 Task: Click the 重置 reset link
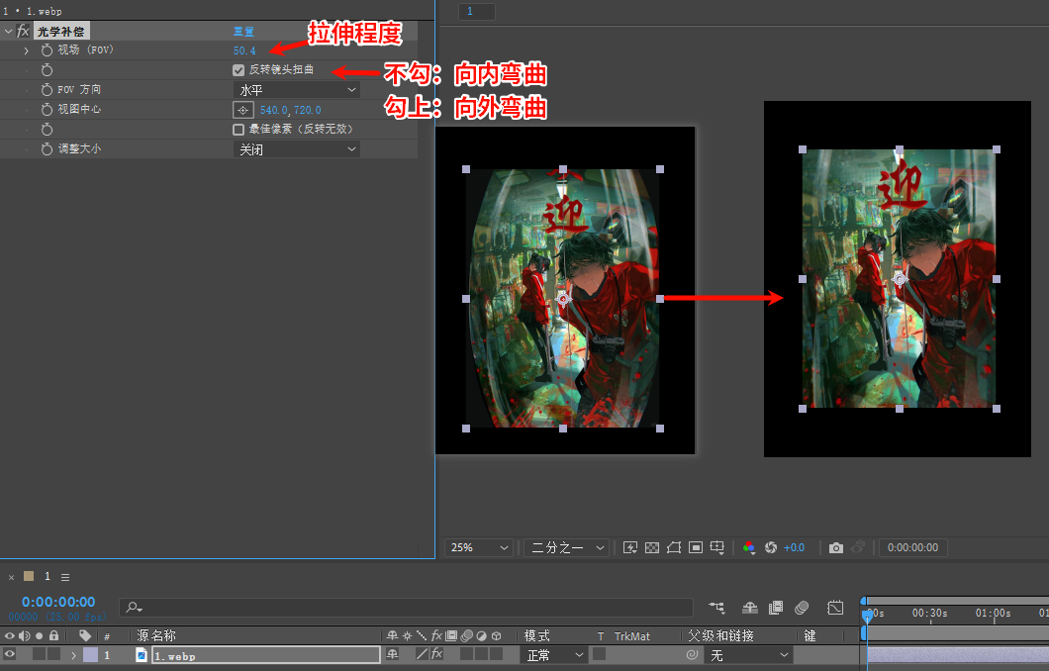(243, 32)
